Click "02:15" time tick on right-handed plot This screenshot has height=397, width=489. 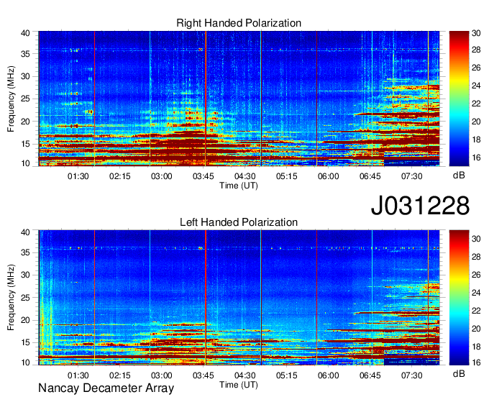[x=120, y=176]
